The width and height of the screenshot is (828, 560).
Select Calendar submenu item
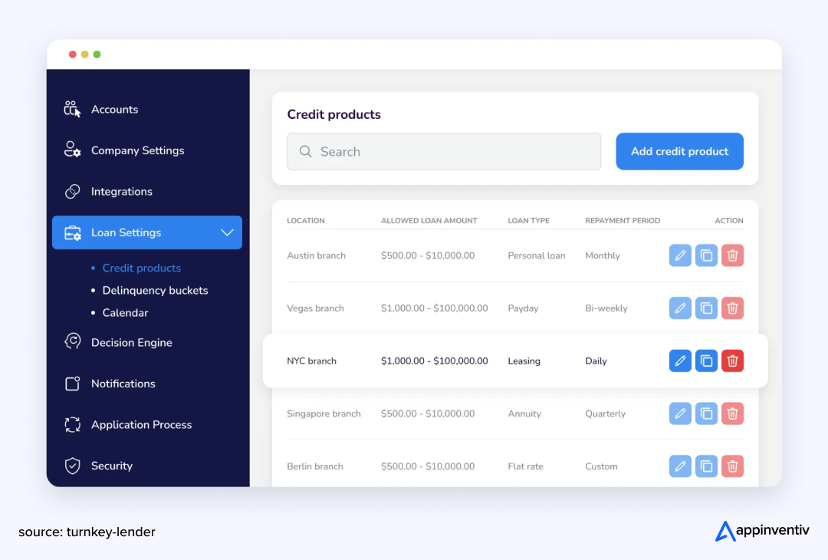pos(125,313)
